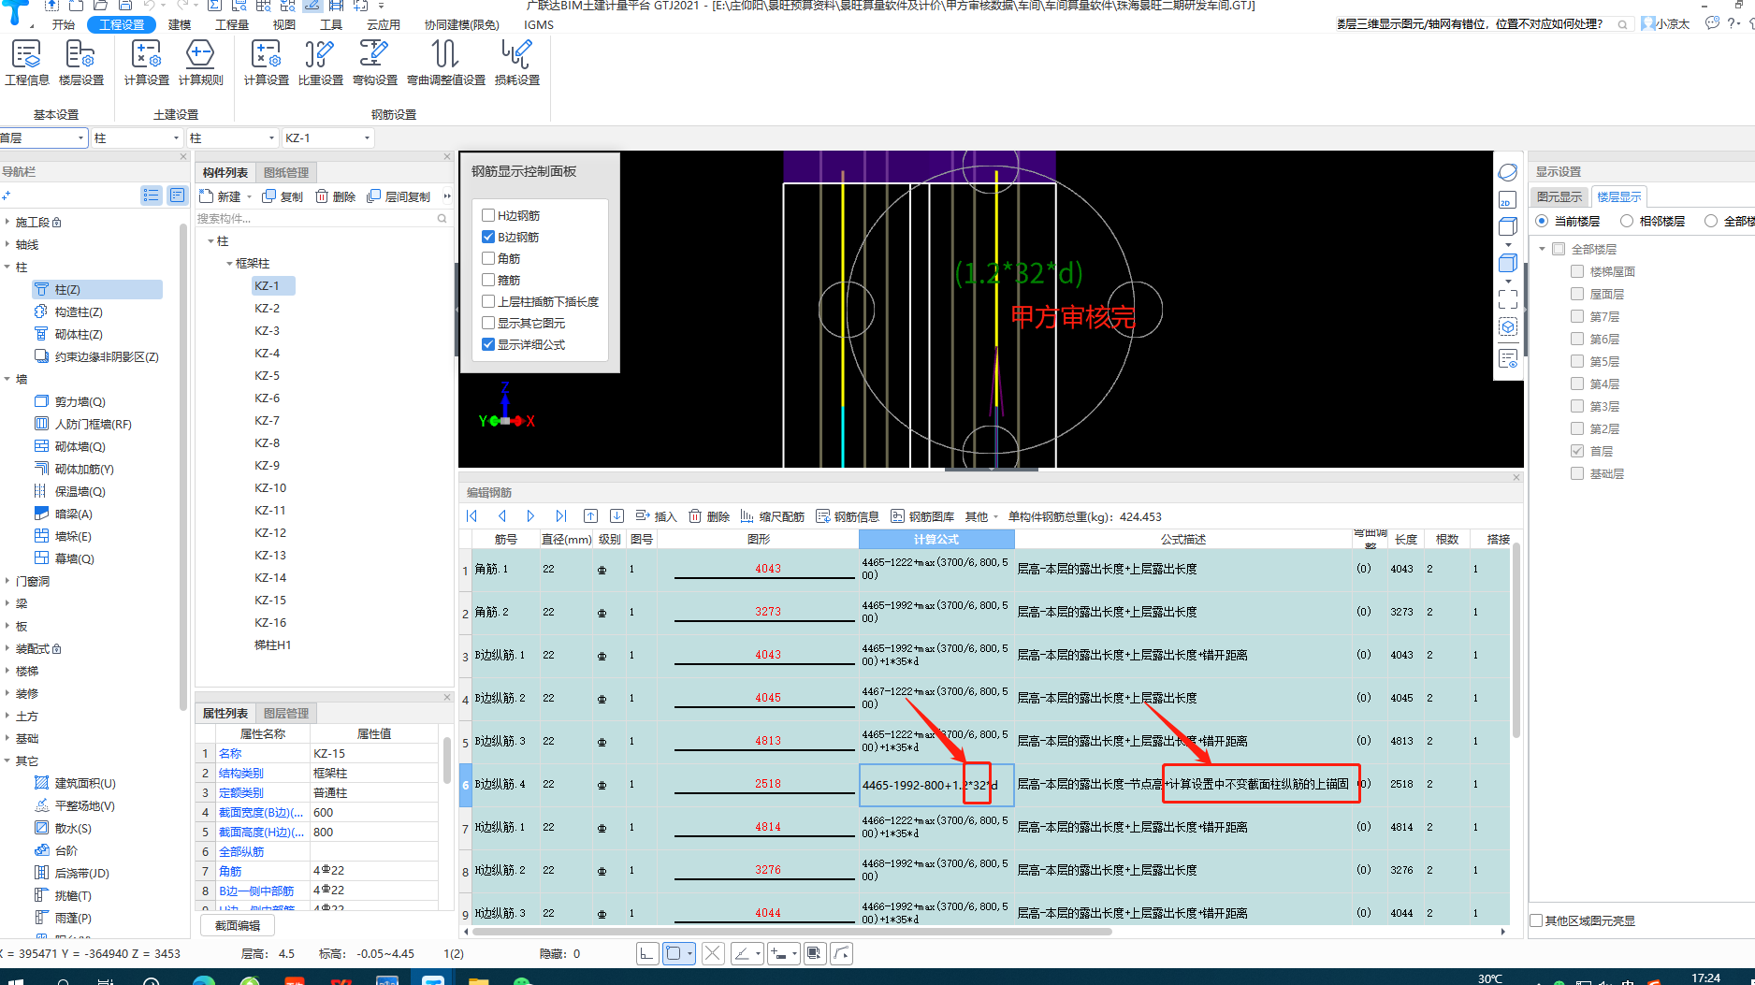Switch to 图纸管理 tab

pos(286,172)
